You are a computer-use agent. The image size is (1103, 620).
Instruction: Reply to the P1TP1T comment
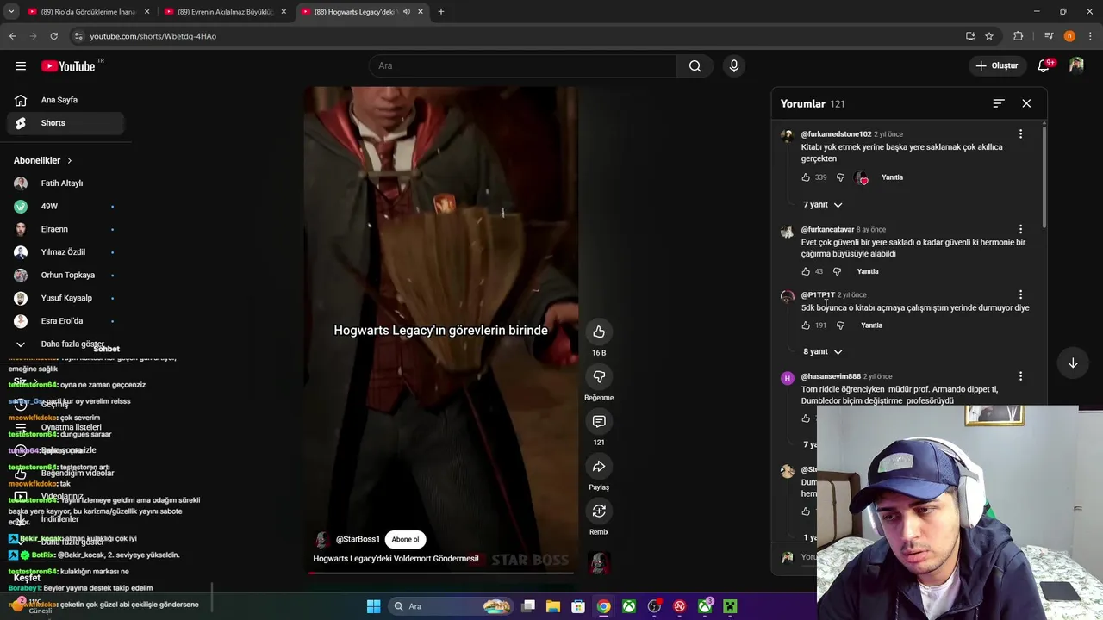[x=871, y=325]
